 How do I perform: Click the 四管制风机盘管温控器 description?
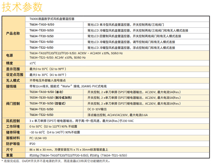[134, 36]
